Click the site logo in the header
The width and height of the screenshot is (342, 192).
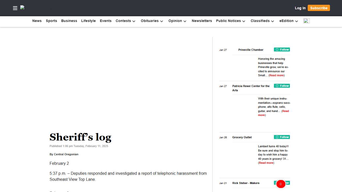[x=23, y=7]
